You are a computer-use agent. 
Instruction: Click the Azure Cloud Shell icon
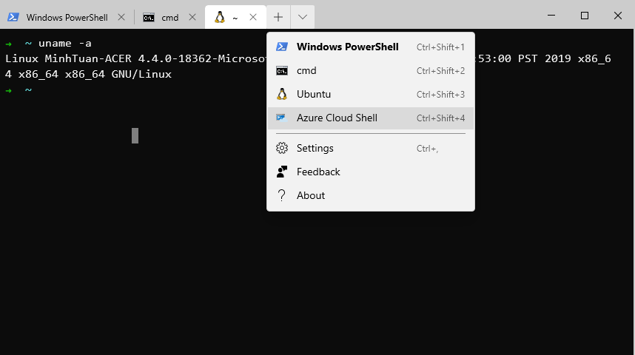point(281,118)
